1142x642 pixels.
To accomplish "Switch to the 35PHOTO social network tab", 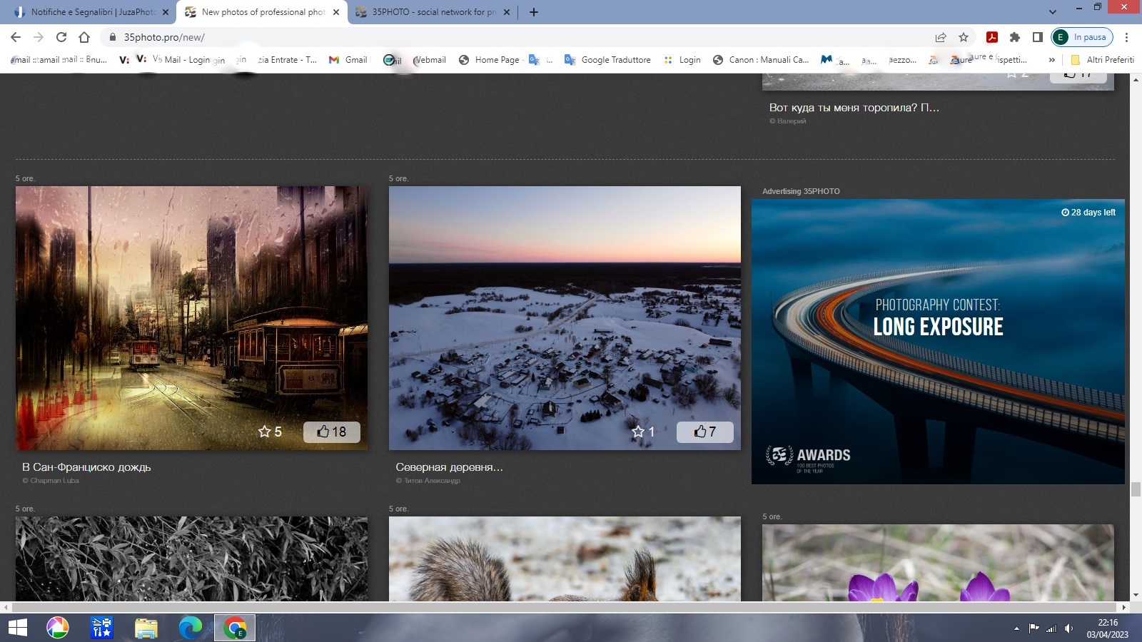I will tap(433, 12).
